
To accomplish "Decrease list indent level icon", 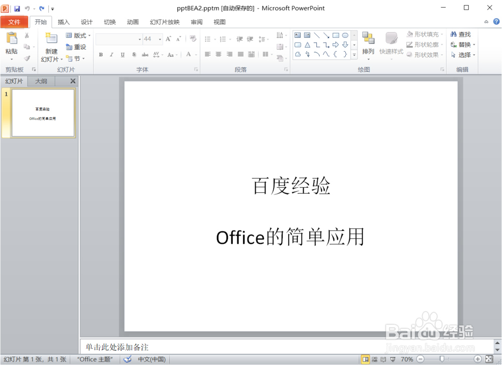I will (x=239, y=39).
